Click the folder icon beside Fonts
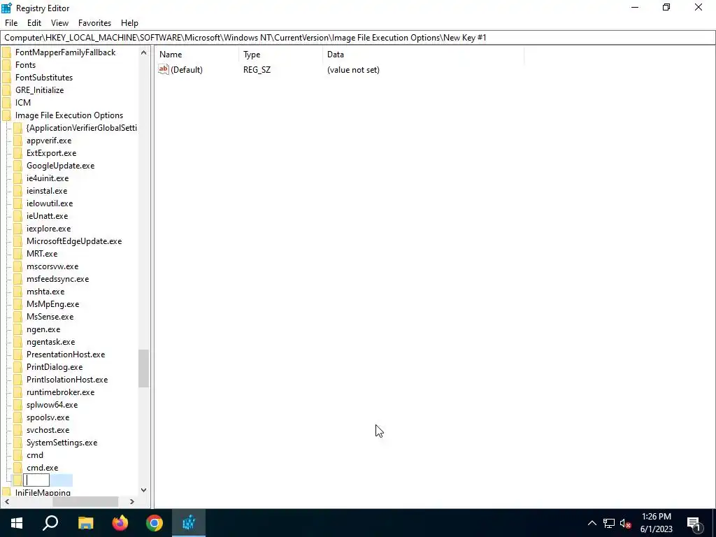716x537 pixels. coord(6,65)
